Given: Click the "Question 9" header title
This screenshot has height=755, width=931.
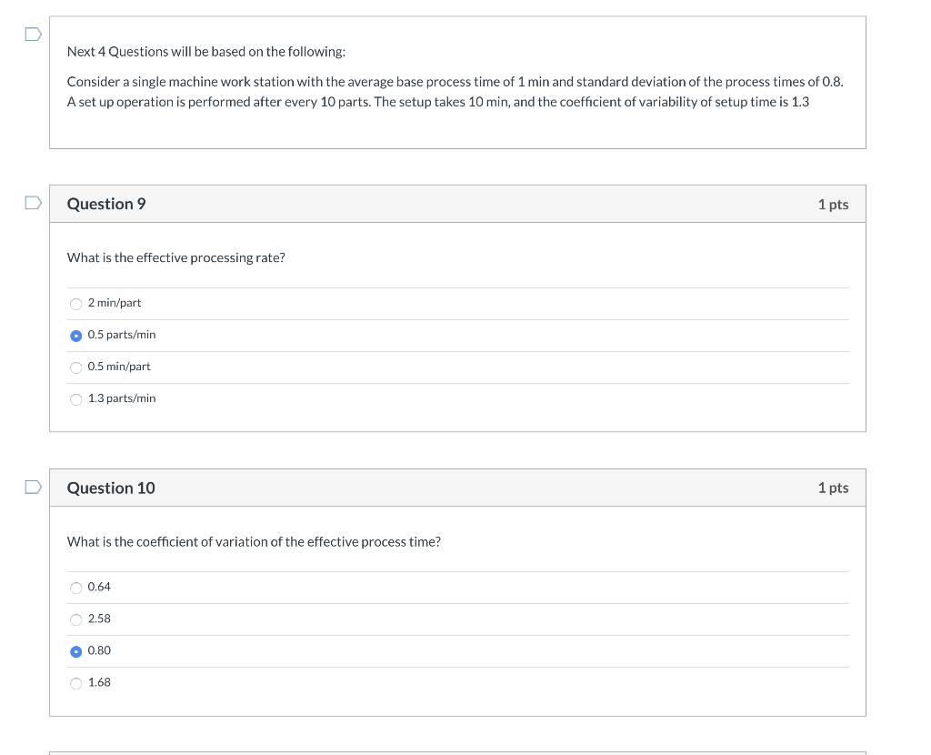Looking at the screenshot, I should pyautogui.click(x=106, y=204).
